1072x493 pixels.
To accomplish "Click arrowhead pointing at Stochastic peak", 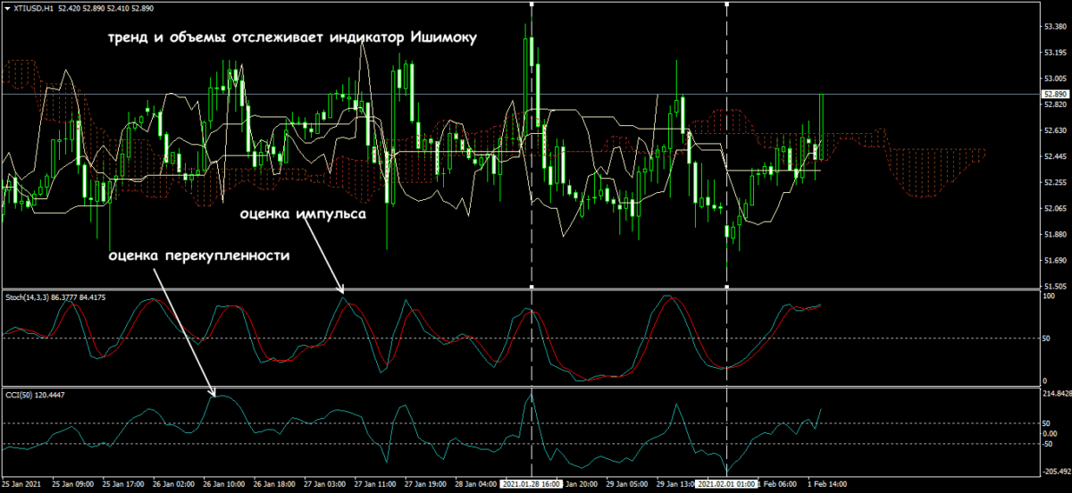I will coord(343,289).
